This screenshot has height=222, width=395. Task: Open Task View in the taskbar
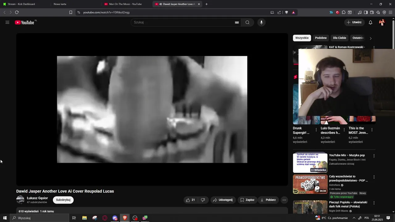coord(74,218)
